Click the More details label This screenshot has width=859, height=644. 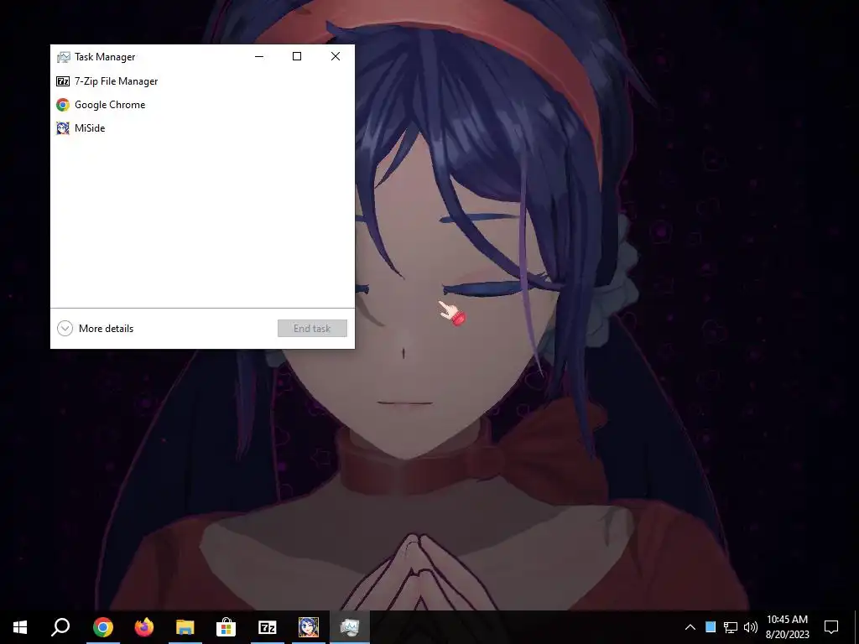106,329
